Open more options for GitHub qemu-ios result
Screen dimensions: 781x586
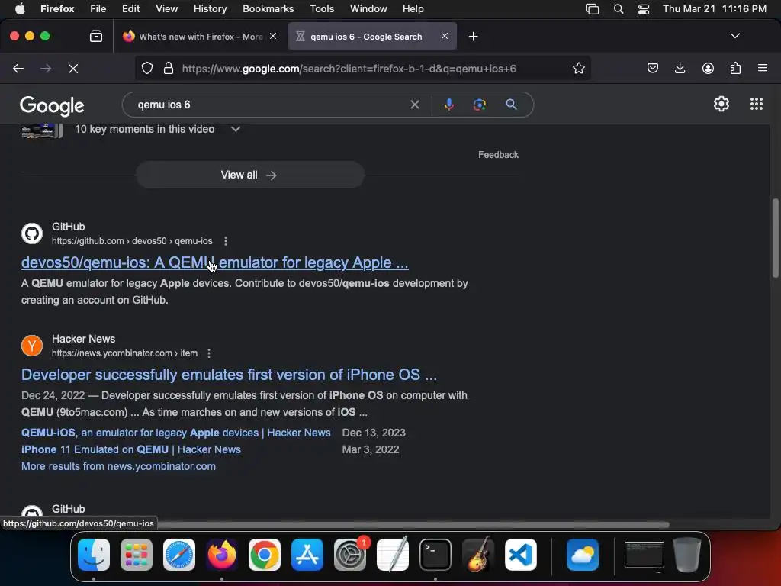(226, 241)
